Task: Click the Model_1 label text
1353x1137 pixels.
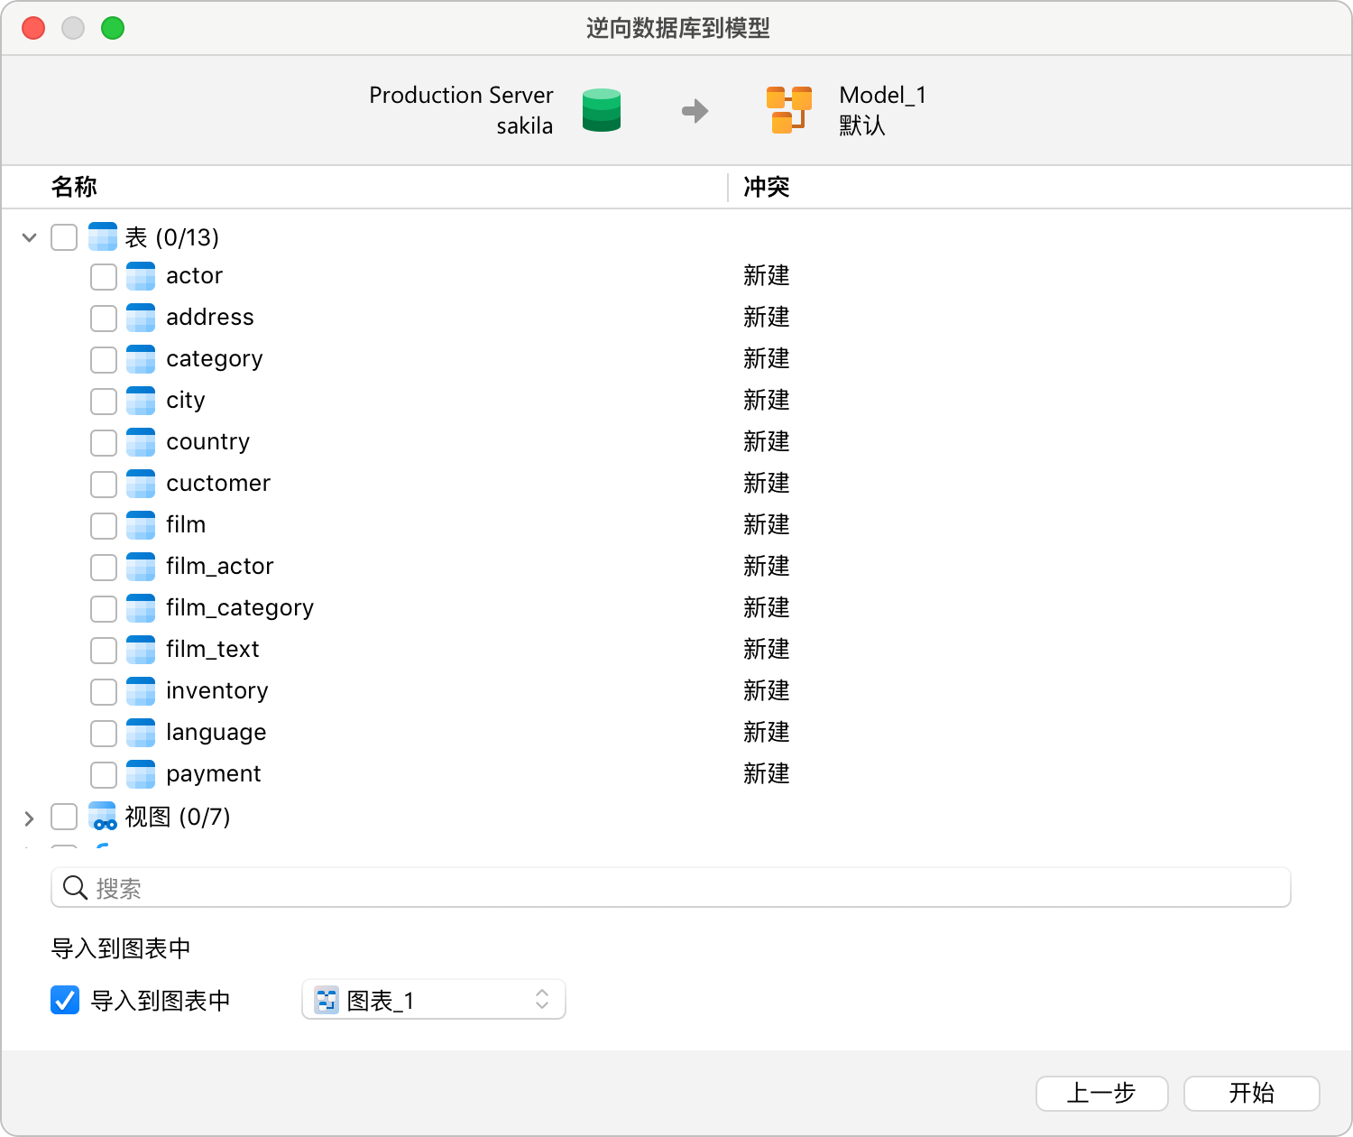Action: tap(883, 95)
